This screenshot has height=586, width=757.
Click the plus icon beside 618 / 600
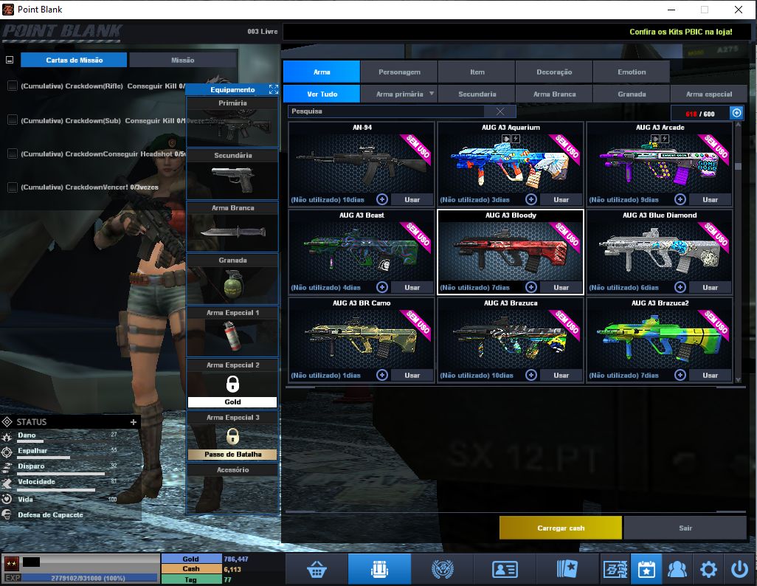[x=736, y=113]
